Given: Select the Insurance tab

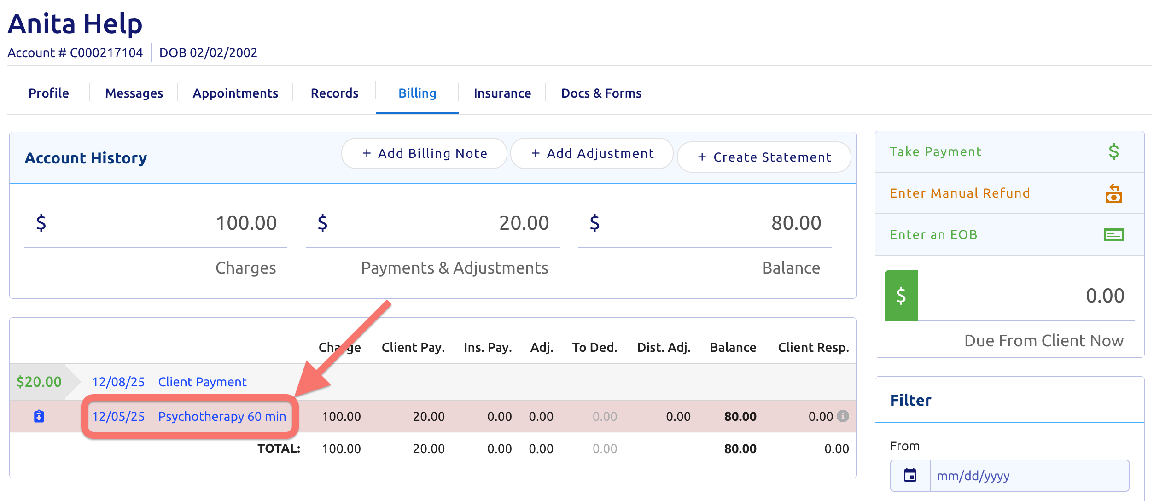Looking at the screenshot, I should (502, 93).
